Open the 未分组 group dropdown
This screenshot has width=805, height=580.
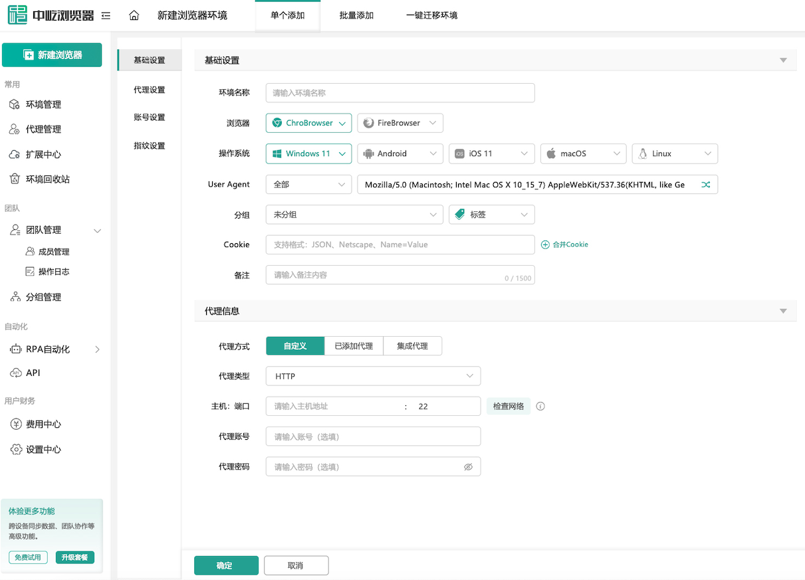(354, 215)
